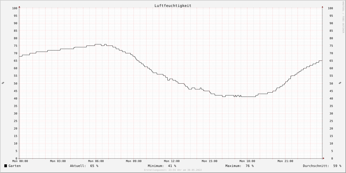
Task: Click the 10 label on right y-axis
Action: (x=331, y=143)
